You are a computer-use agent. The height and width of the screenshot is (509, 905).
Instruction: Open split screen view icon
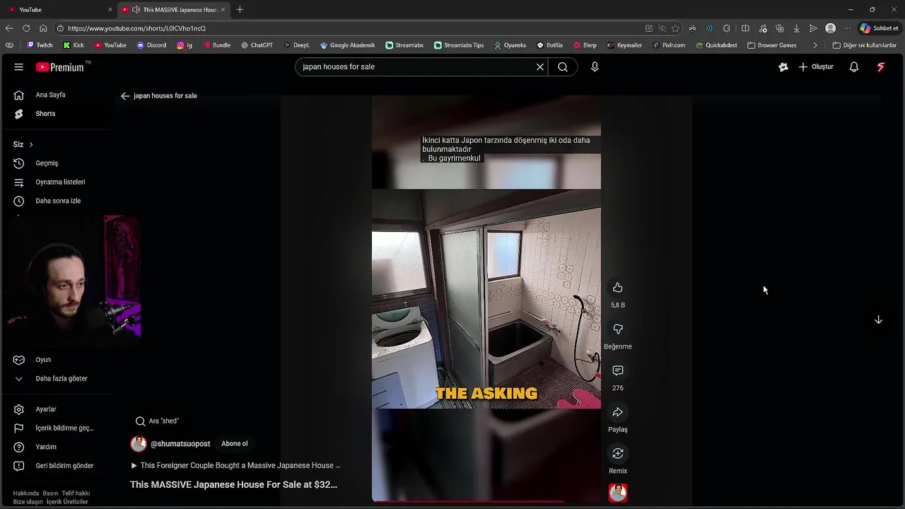745,28
